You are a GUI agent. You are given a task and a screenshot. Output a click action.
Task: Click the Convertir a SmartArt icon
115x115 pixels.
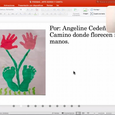pos(76,10)
